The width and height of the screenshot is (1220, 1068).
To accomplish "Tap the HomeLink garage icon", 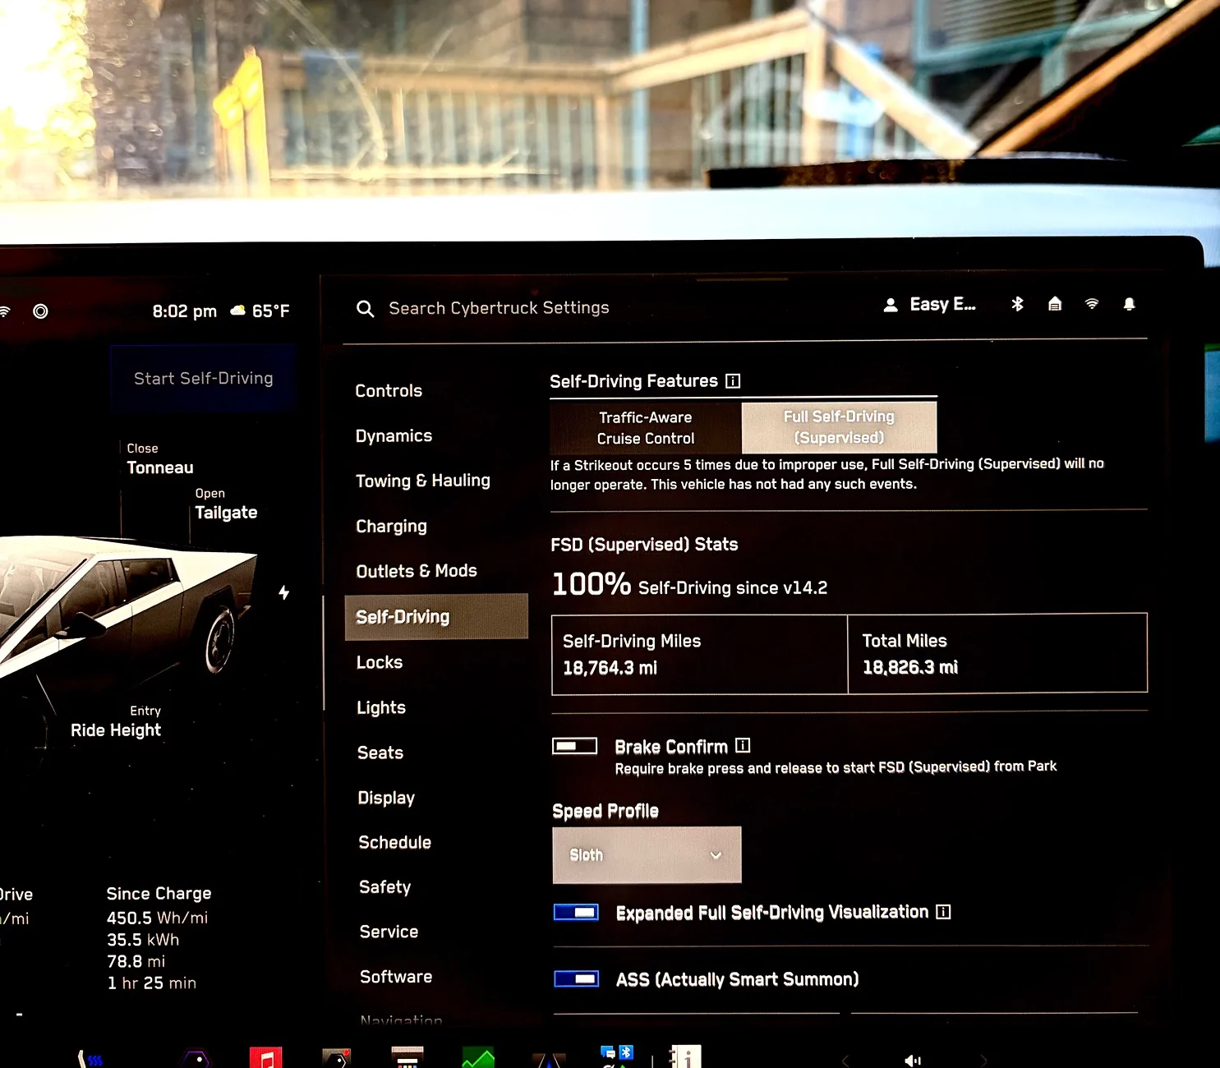I will coord(1055,304).
